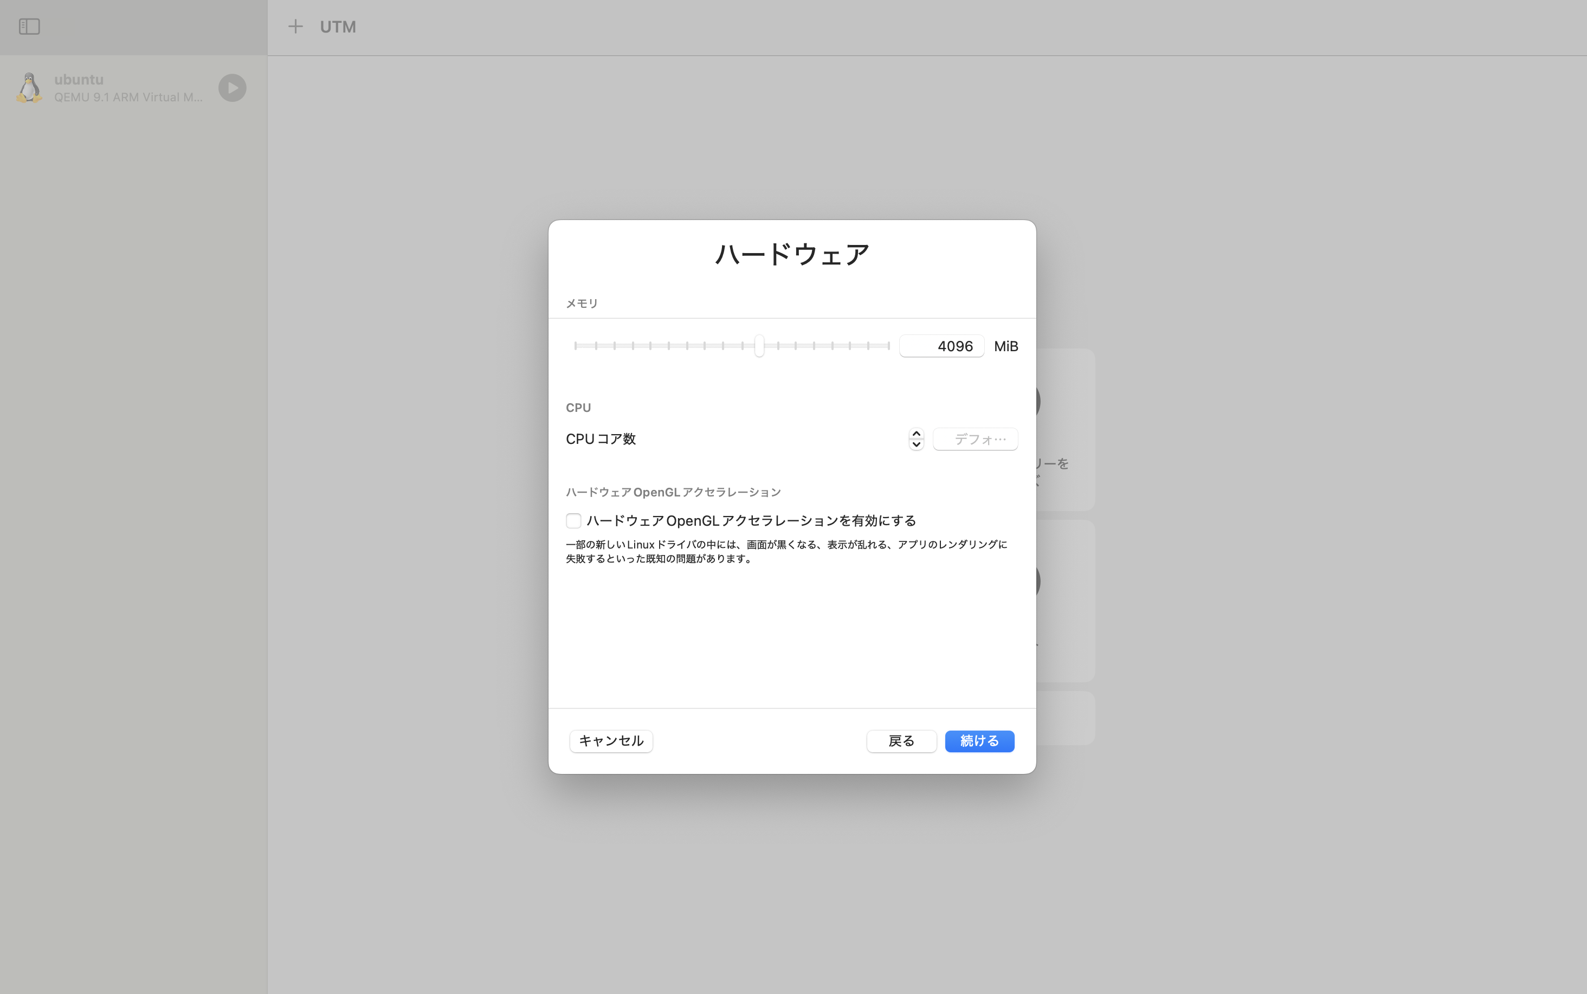The image size is (1587, 994).
Task: Select the 4096 MiB memory input field
Action: [x=941, y=346]
